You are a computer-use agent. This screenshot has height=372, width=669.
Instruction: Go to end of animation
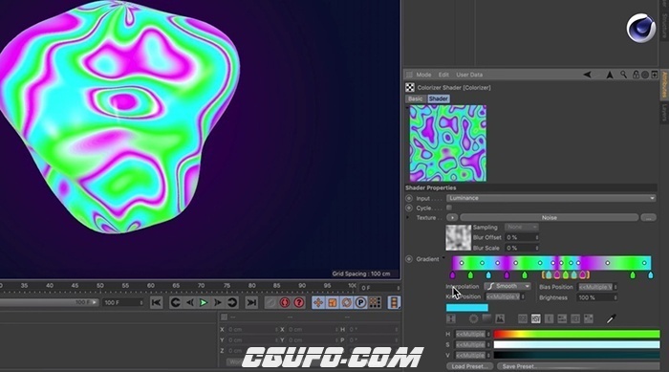point(251,302)
